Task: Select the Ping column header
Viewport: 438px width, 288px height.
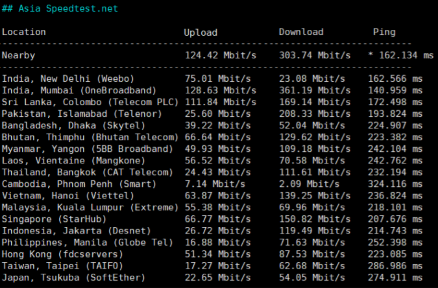Action: (x=384, y=32)
